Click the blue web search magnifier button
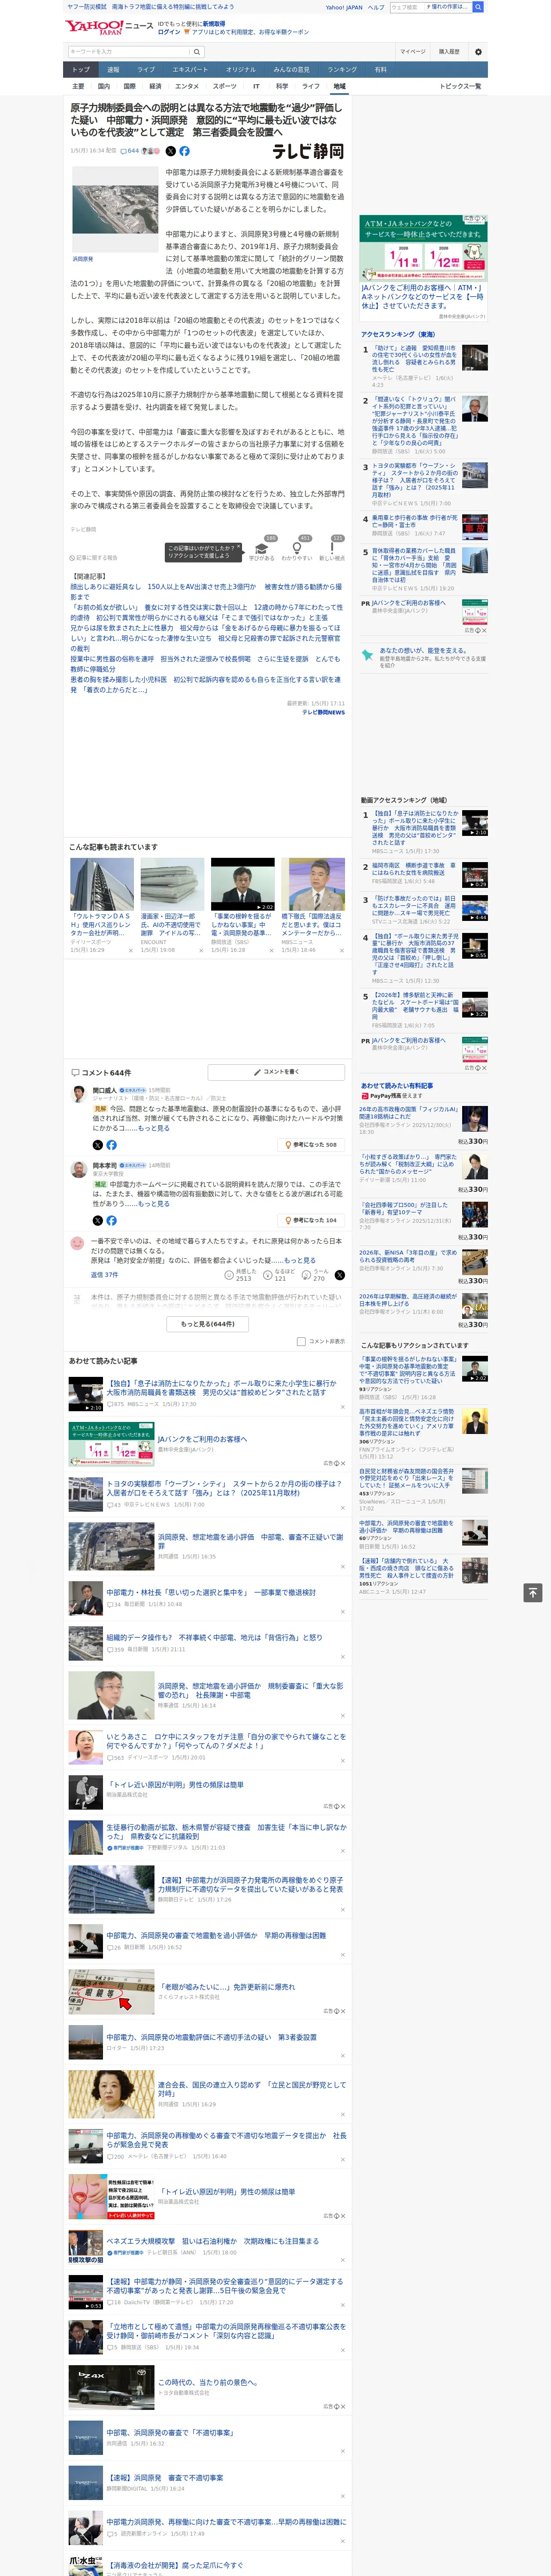 click(478, 7)
